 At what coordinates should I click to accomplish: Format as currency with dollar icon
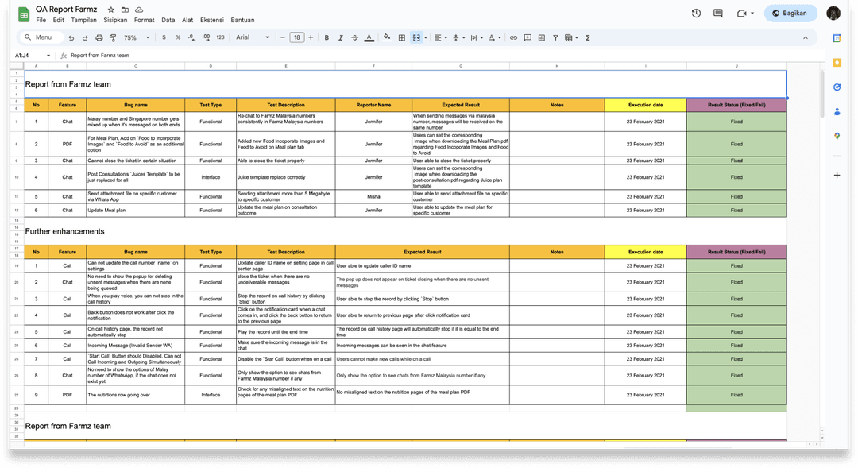click(164, 38)
